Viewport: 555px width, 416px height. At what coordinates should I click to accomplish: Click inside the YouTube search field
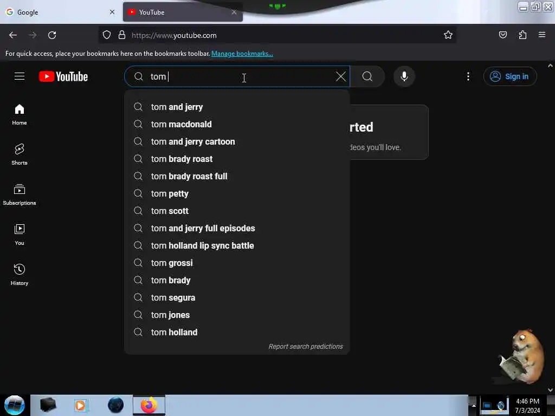point(236,76)
